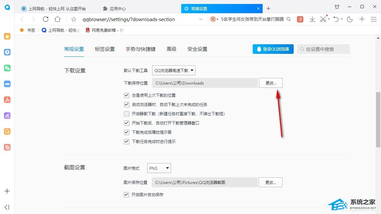Image resolution: width=381 pixels, height=214 pixels.
Task: Reload the current page
Action: [45, 19]
